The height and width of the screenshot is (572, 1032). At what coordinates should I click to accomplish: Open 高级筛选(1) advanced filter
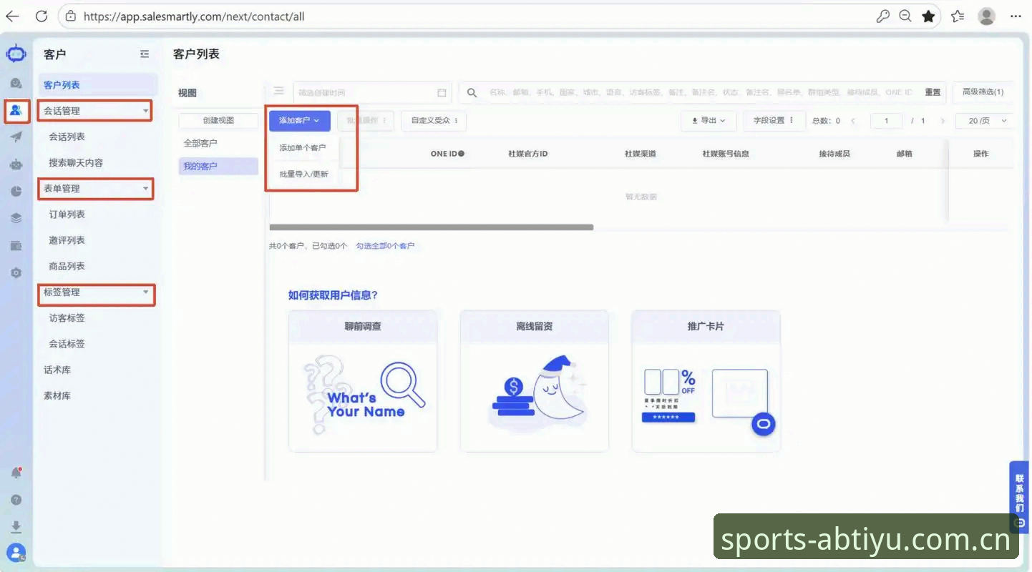983,92
